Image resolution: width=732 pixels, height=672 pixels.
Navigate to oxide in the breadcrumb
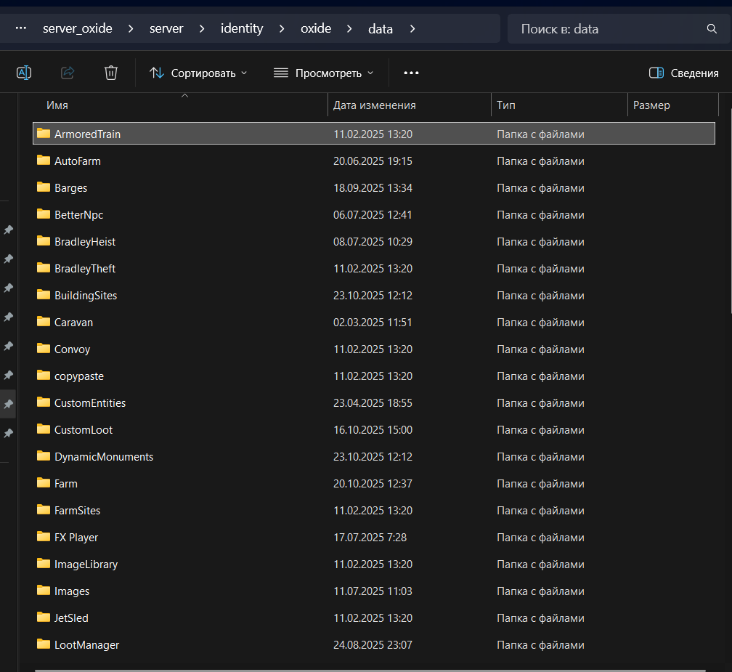(316, 29)
